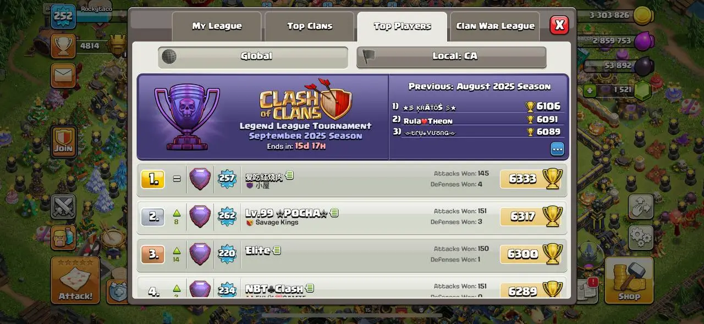Viewport: 704px width, 324px height.
Task: Tap the Join clan shield icon
Action: click(63, 141)
